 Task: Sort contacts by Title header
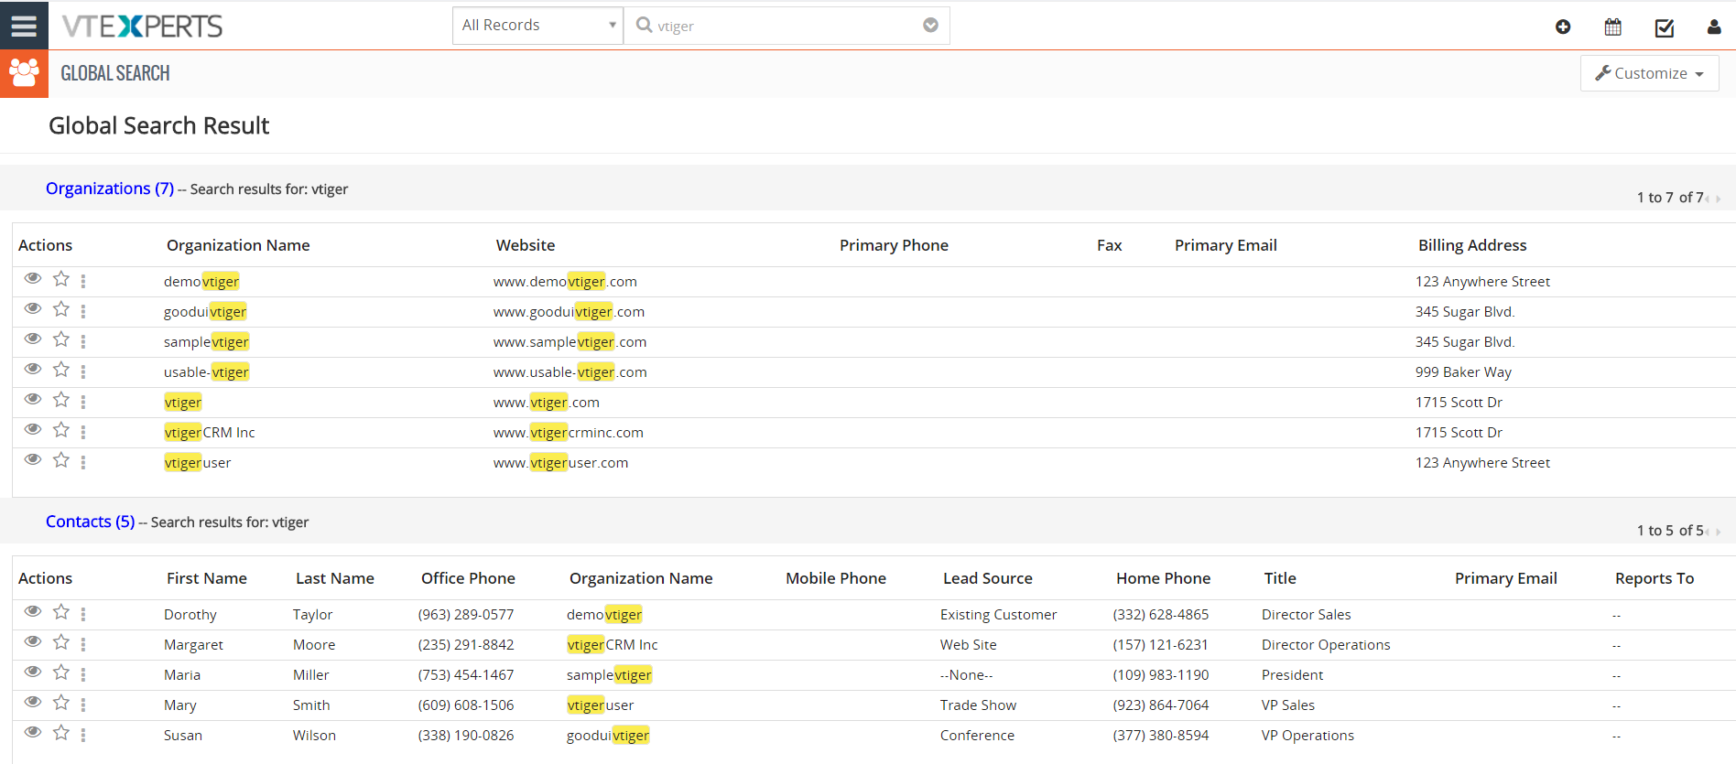tap(1280, 578)
